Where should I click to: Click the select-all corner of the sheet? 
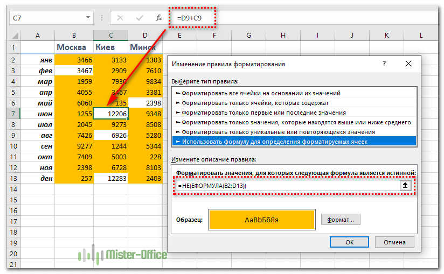[x=14, y=36]
